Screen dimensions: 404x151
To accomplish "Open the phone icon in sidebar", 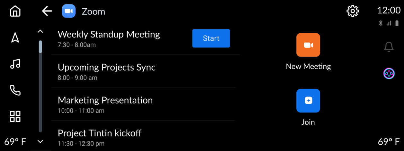I will 15,90.
